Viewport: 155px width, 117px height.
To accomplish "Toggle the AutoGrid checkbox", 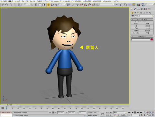I will coord(136,22).
